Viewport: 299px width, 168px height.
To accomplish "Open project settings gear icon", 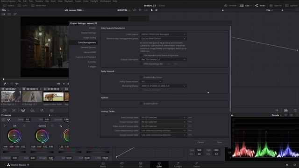I will (x=295, y=165).
